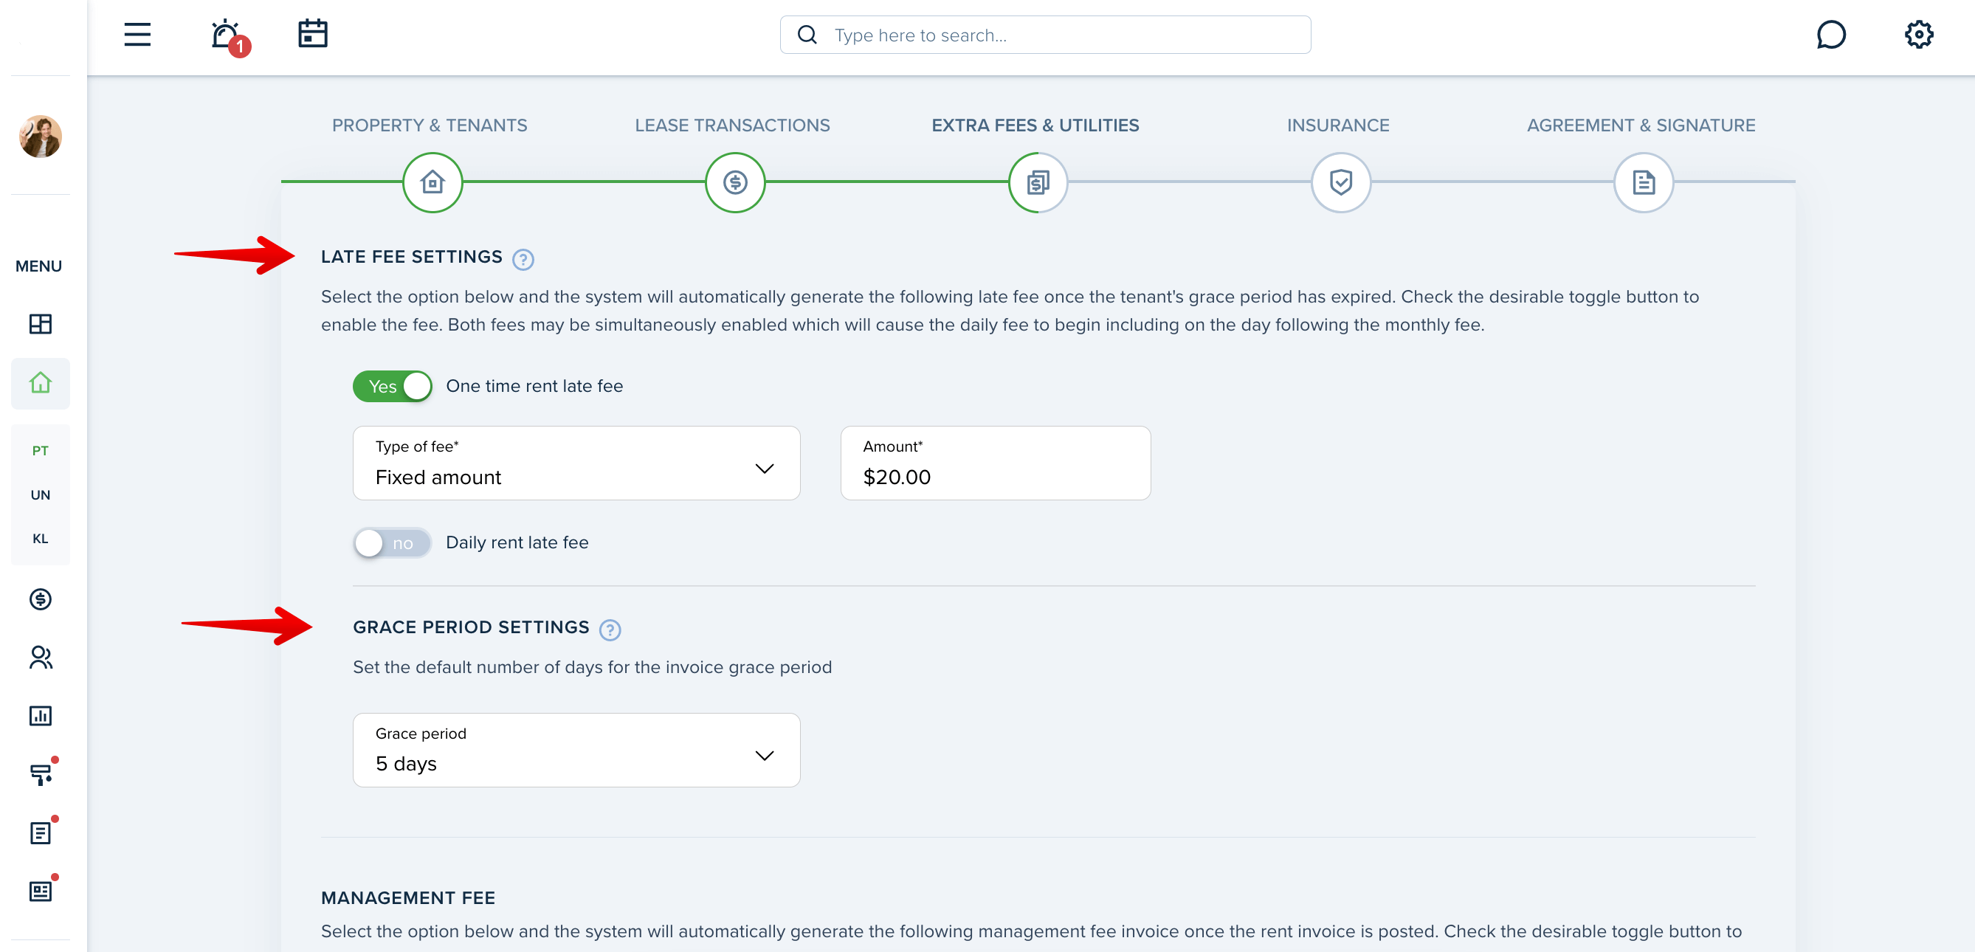Open the dashboard grid icon in sidebar
The width and height of the screenshot is (1975, 952).
pos(41,324)
